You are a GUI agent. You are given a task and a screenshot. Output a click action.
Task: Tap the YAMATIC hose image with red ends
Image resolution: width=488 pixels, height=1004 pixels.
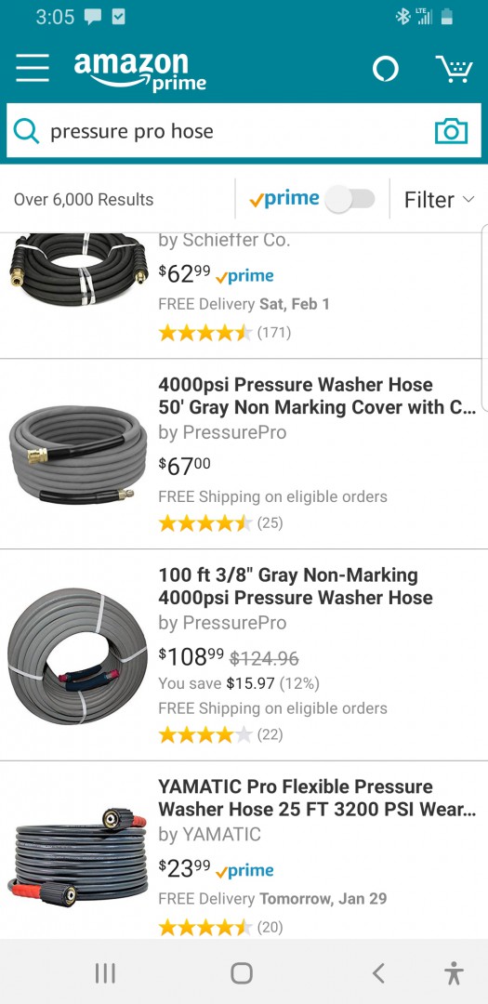pyautogui.click(x=77, y=858)
